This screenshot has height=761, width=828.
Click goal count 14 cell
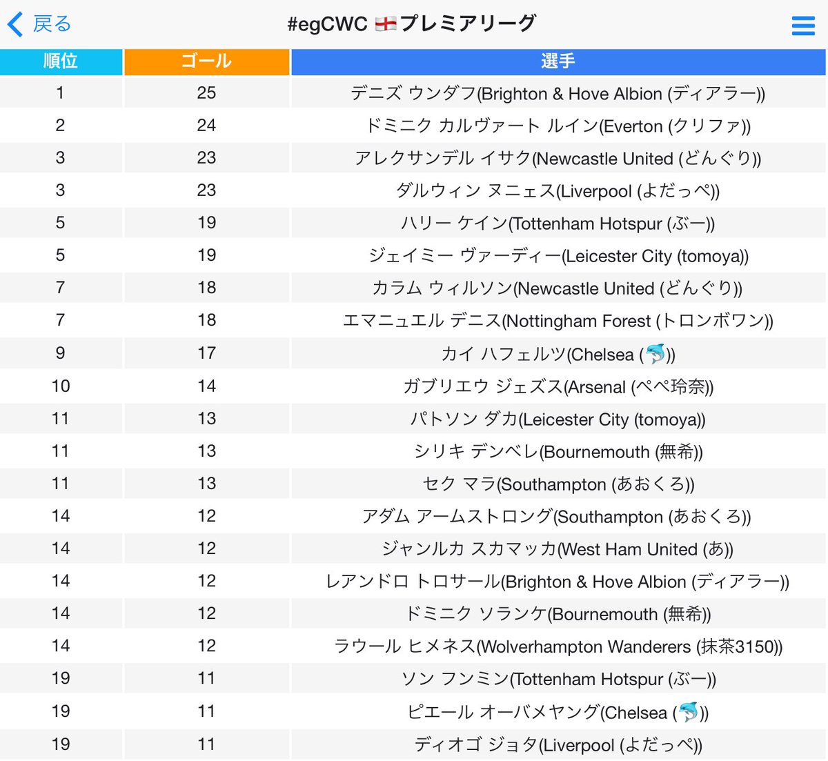tap(206, 386)
